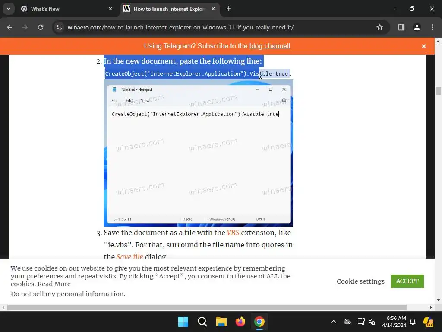442x332 pixels.
Task: Click the address bar URL
Action: (x=180, y=27)
